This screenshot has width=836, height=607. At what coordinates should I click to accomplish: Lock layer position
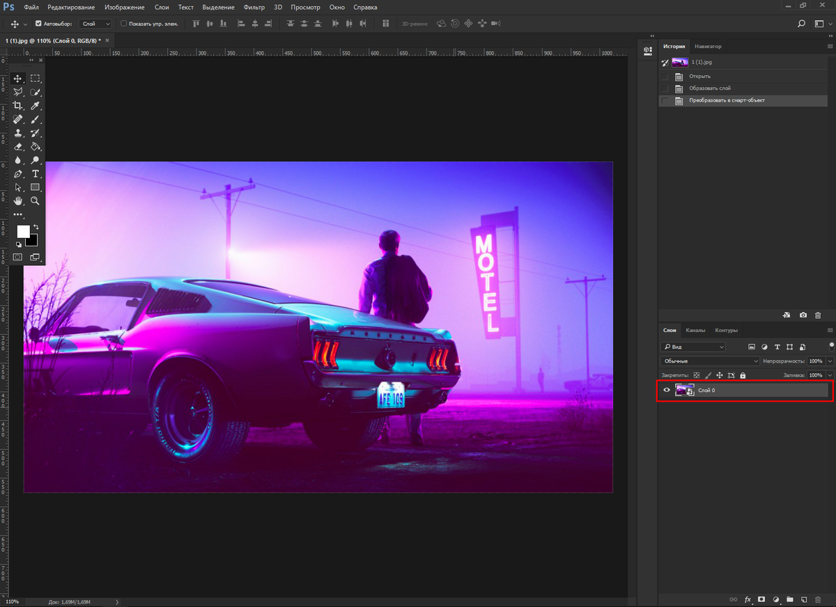pyautogui.click(x=720, y=375)
